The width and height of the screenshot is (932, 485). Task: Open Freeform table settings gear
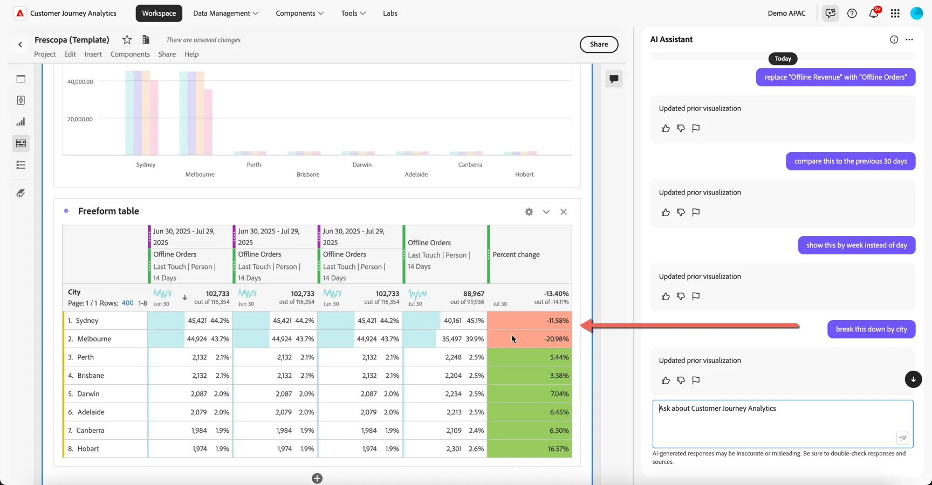pyautogui.click(x=529, y=212)
